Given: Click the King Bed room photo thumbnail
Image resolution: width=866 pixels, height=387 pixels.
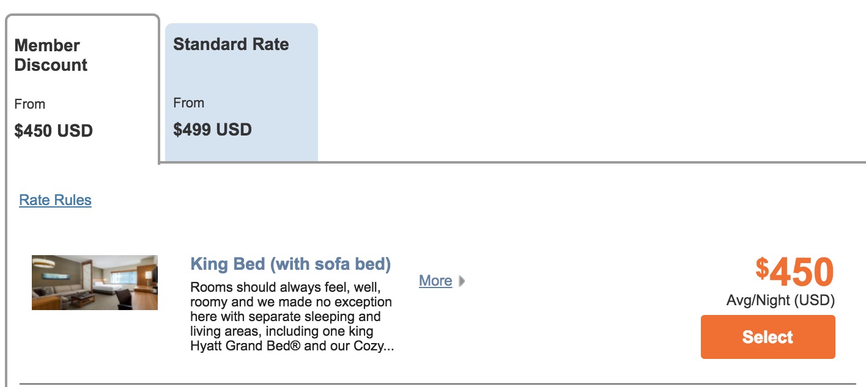Looking at the screenshot, I should [x=95, y=283].
